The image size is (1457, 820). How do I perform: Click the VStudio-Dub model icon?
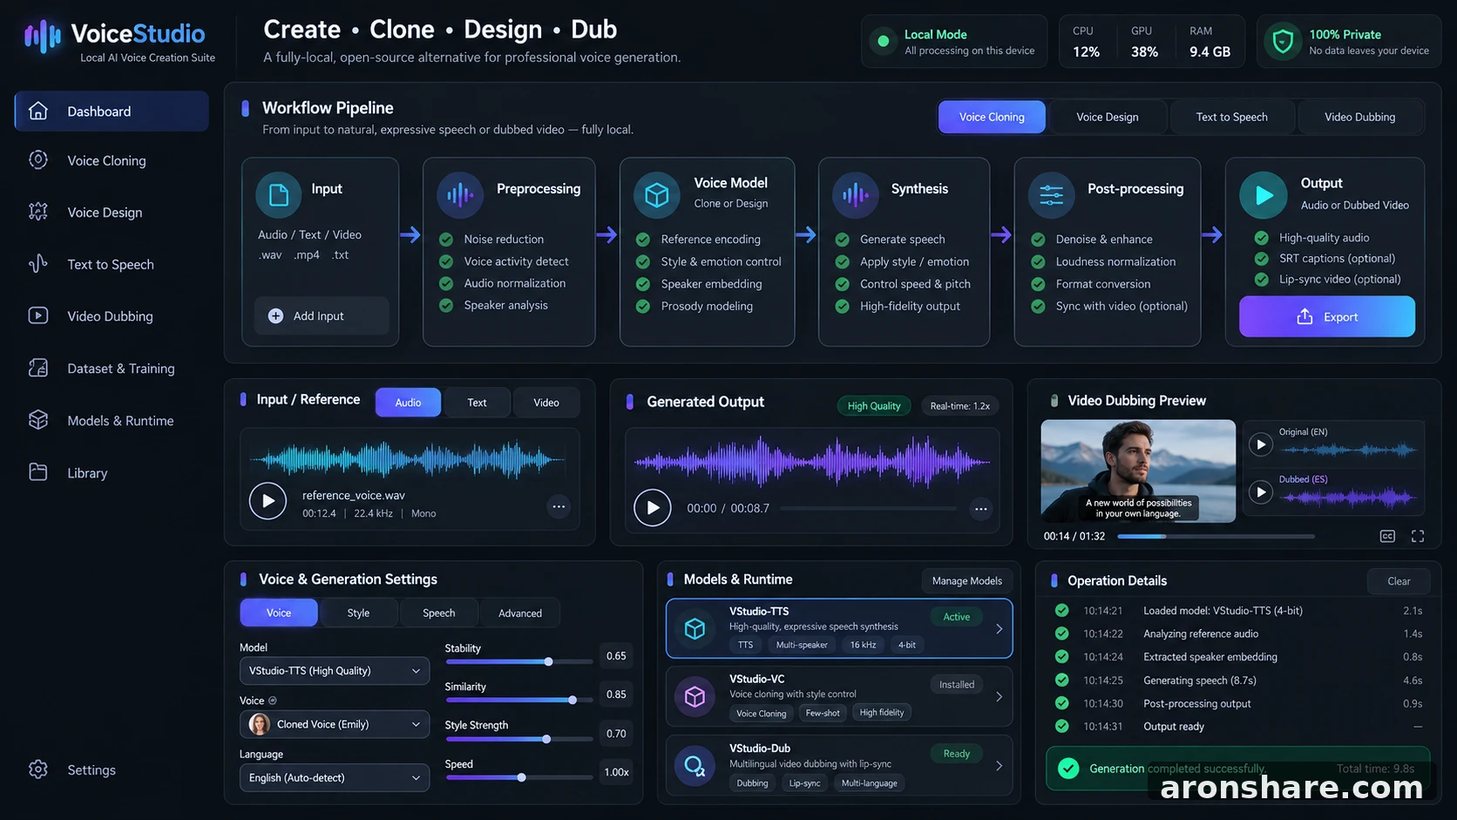tap(695, 766)
